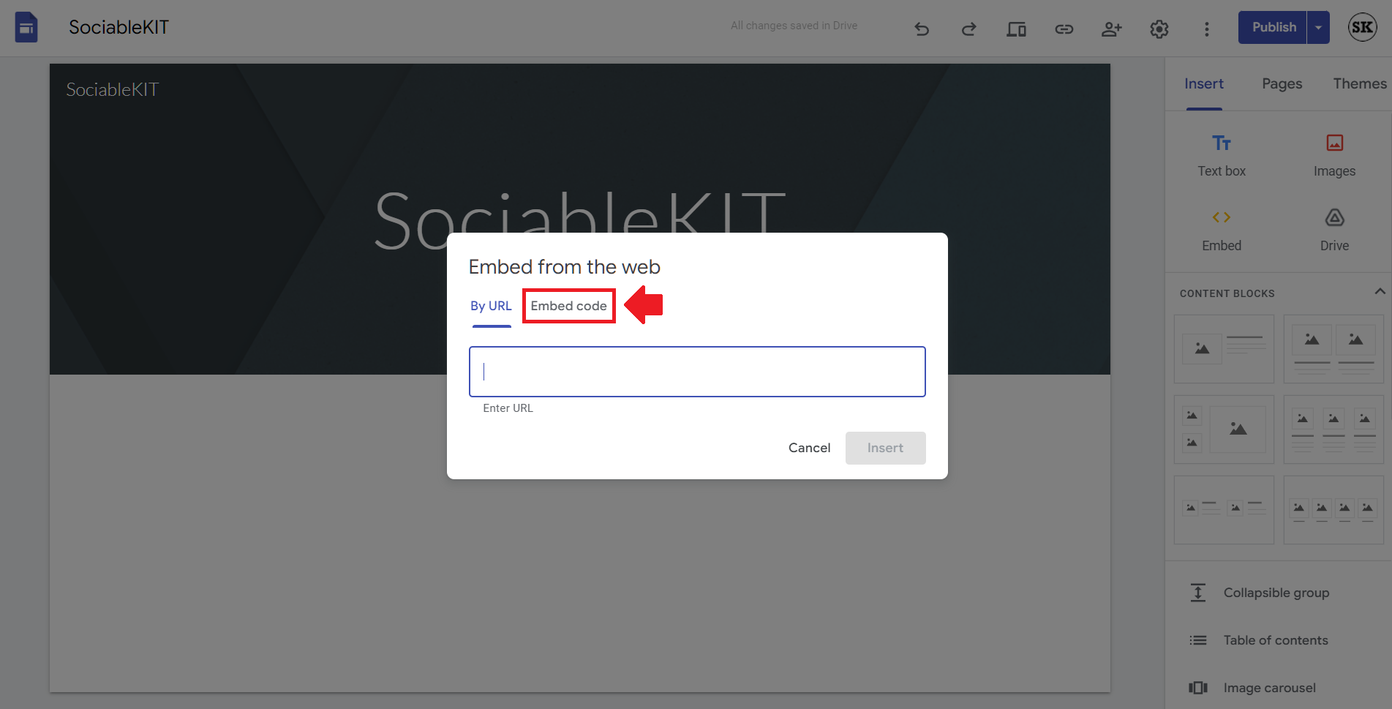Screen dimensions: 1392x709
Task: Click the SociableKIT site name in header
Action: pyautogui.click(x=112, y=90)
